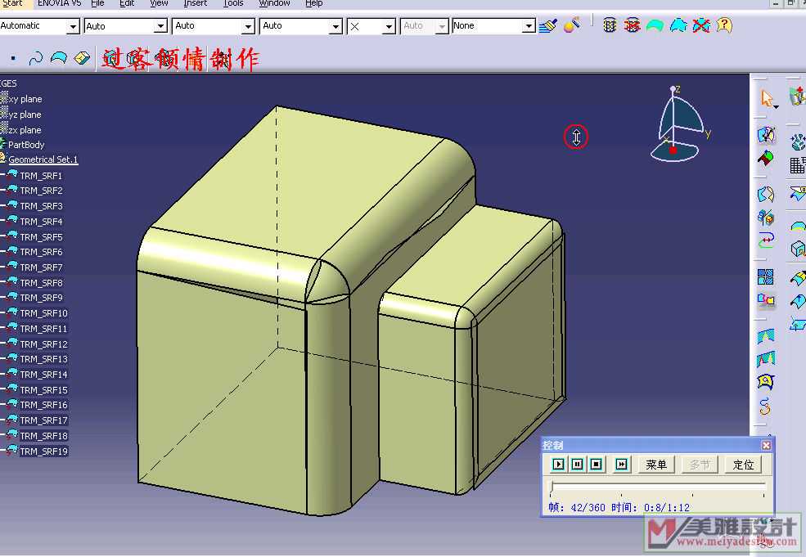Open the Tools menu

tap(233, 3)
